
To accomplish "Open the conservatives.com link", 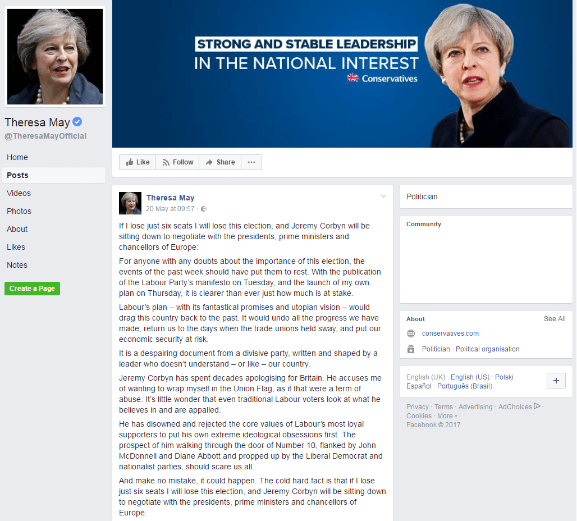I will pos(450,333).
